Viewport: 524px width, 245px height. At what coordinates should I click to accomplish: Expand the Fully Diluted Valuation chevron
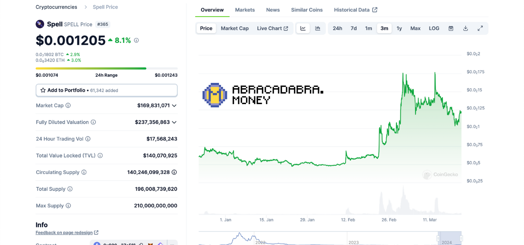(174, 122)
